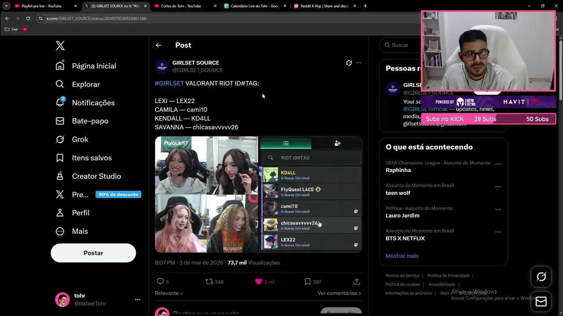Open BTS X NETFLIX trending topic
The height and width of the screenshot is (316, 563).
click(x=405, y=238)
